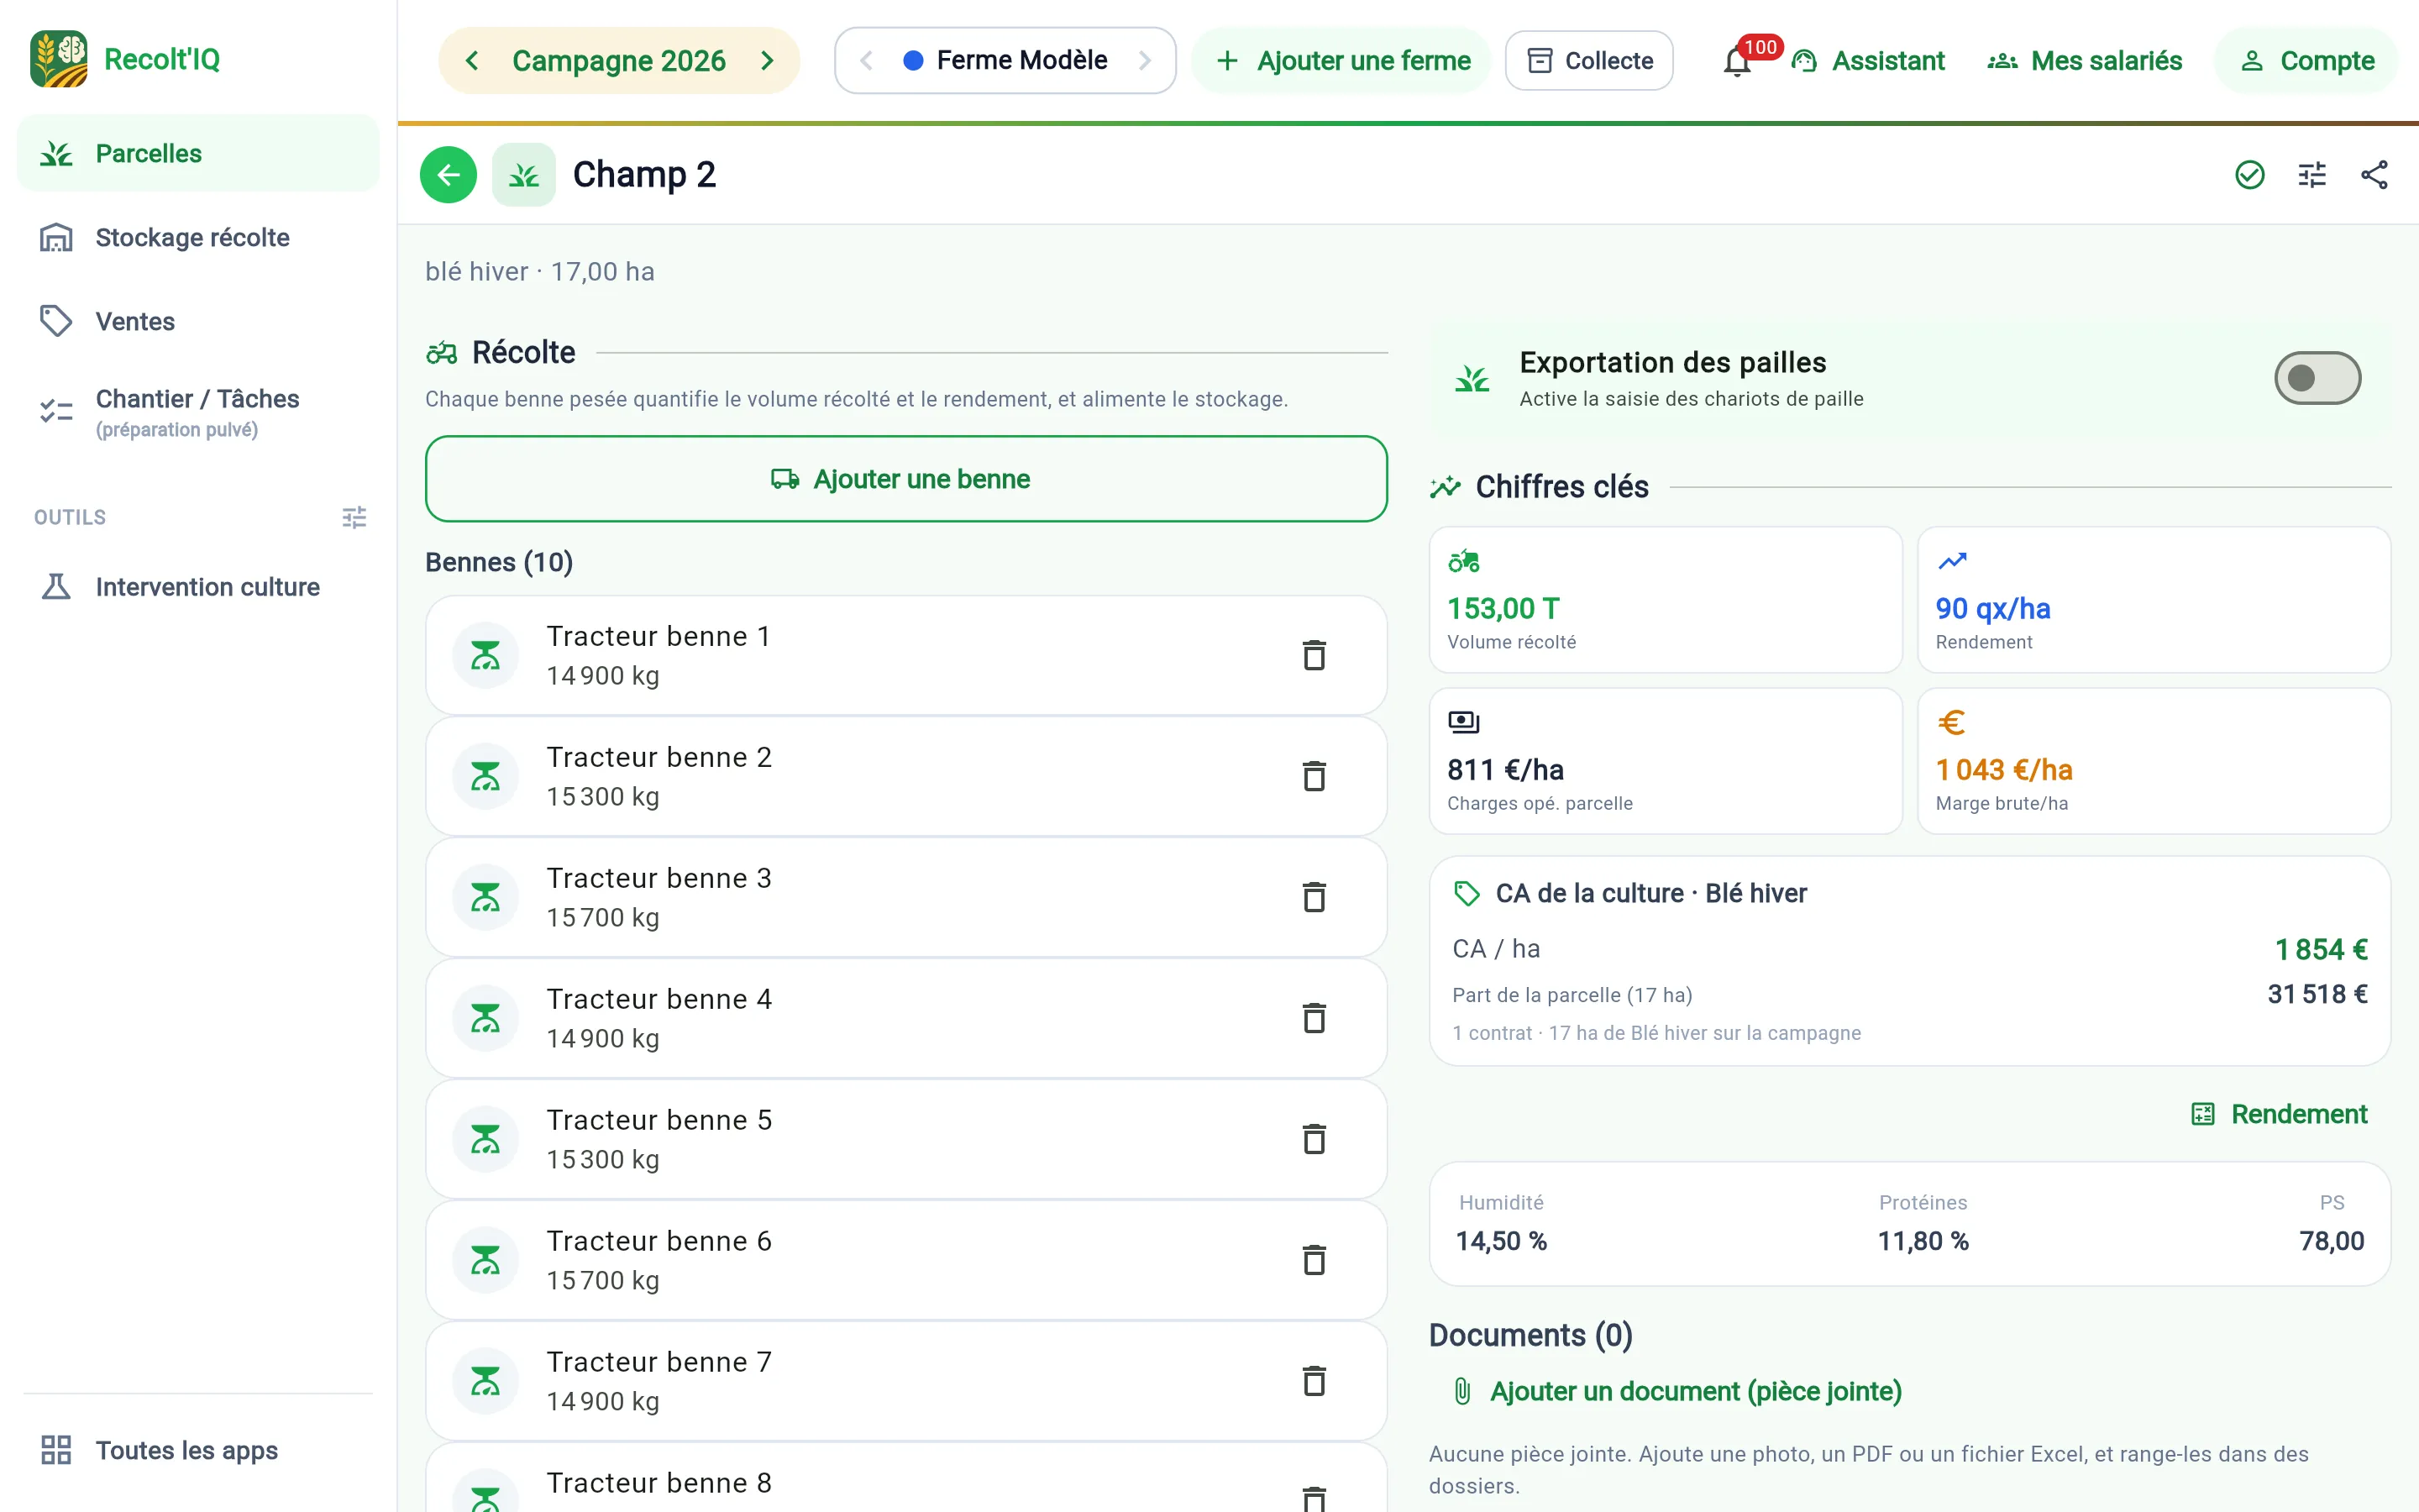Image resolution: width=2419 pixels, height=1512 pixels.
Task: Delete Tracteur benne 6
Action: [x=1314, y=1260]
